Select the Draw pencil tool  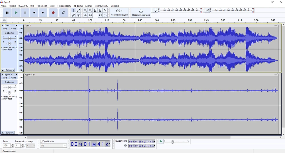(x=73, y=15)
